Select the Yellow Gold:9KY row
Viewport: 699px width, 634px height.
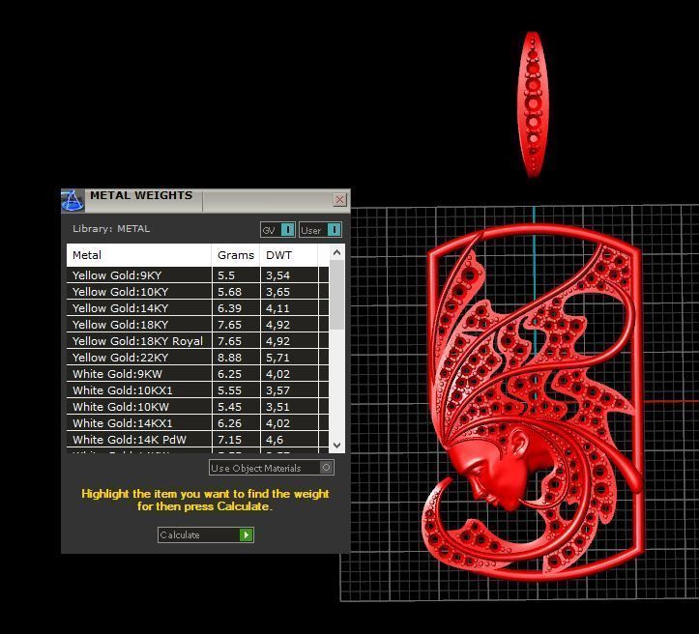click(x=197, y=275)
